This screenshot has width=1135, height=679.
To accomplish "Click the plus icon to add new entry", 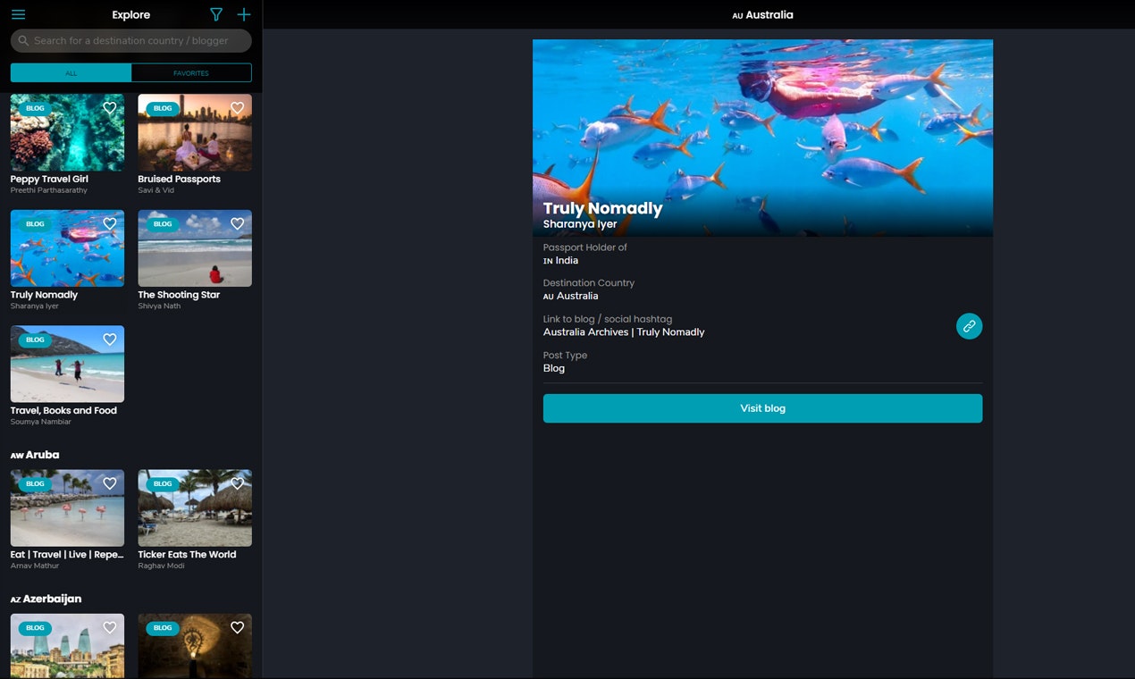I will click(x=243, y=14).
